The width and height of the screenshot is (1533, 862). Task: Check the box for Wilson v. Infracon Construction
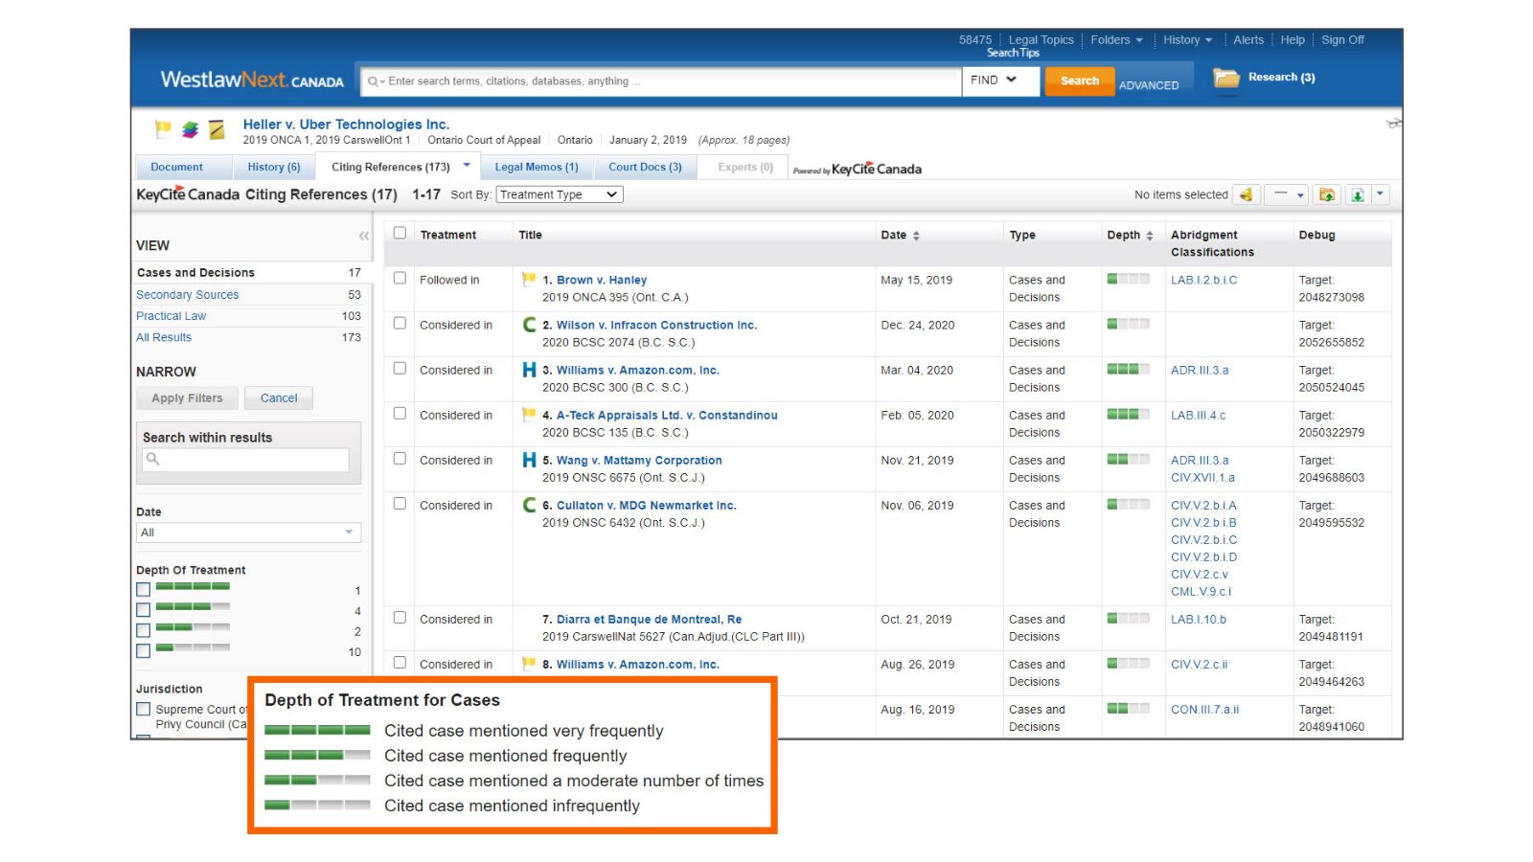(400, 323)
